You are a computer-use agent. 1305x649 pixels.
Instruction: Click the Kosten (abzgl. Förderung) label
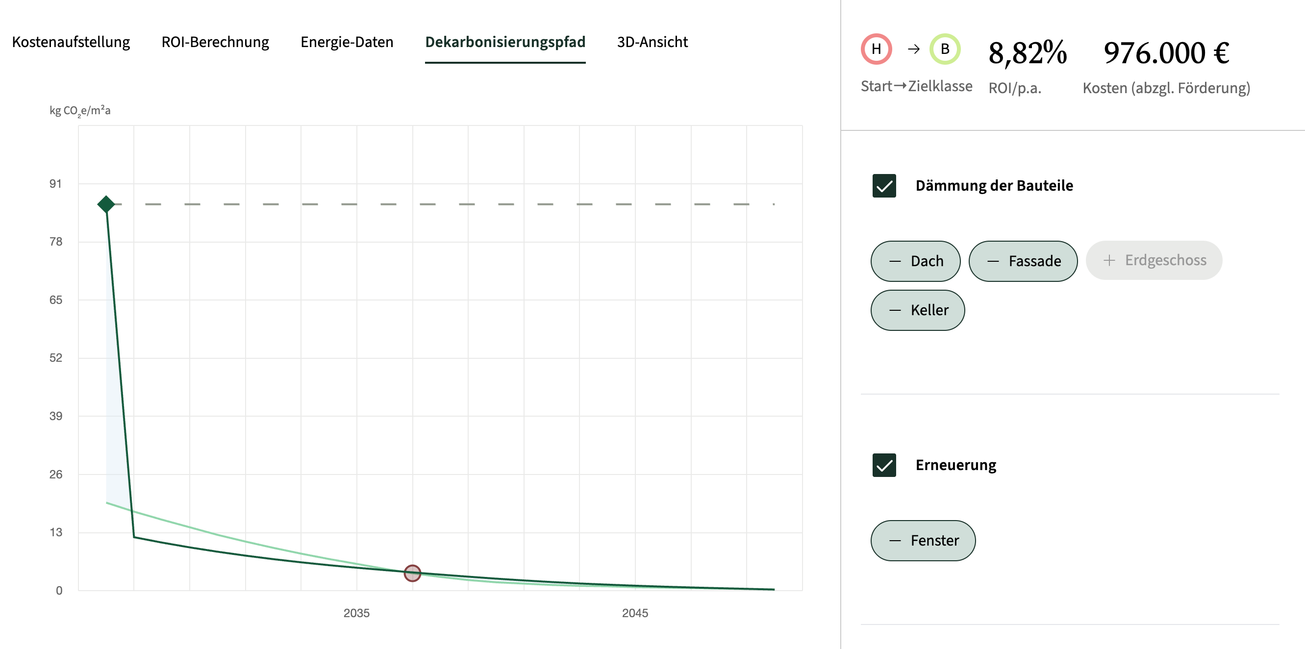[1166, 88]
